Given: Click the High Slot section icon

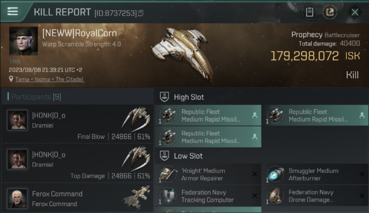Looking at the screenshot, I should coord(165,97).
